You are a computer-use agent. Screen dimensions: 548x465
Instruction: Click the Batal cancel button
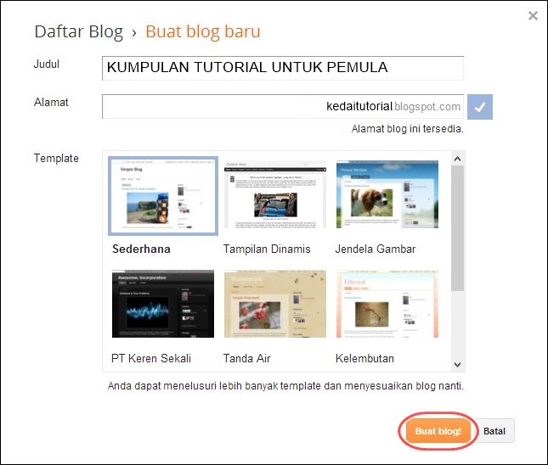tap(494, 431)
